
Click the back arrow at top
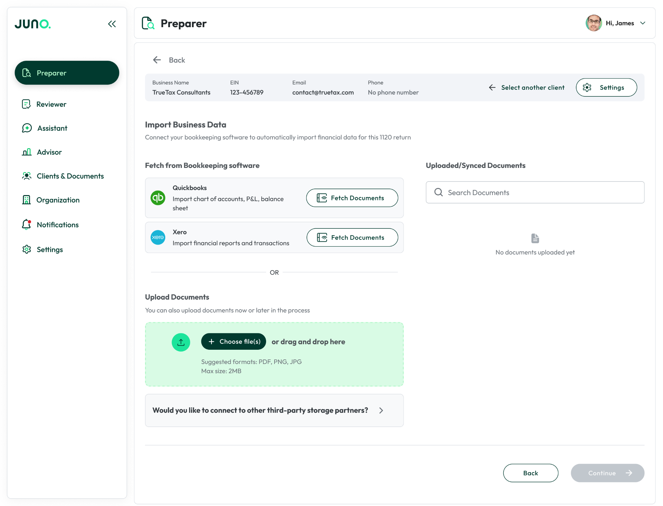pos(157,60)
